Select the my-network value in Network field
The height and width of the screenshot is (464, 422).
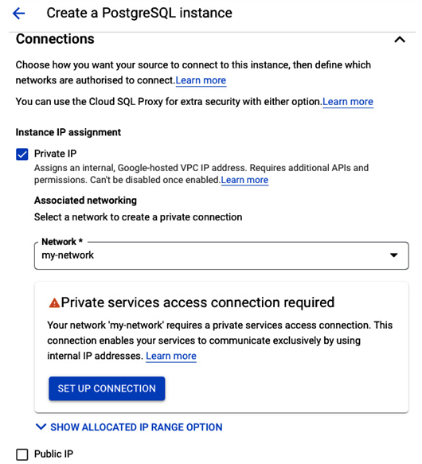[x=68, y=255]
